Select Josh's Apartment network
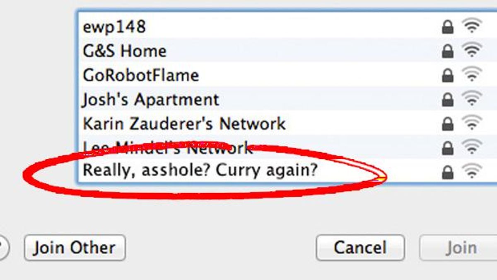 tap(287, 99)
